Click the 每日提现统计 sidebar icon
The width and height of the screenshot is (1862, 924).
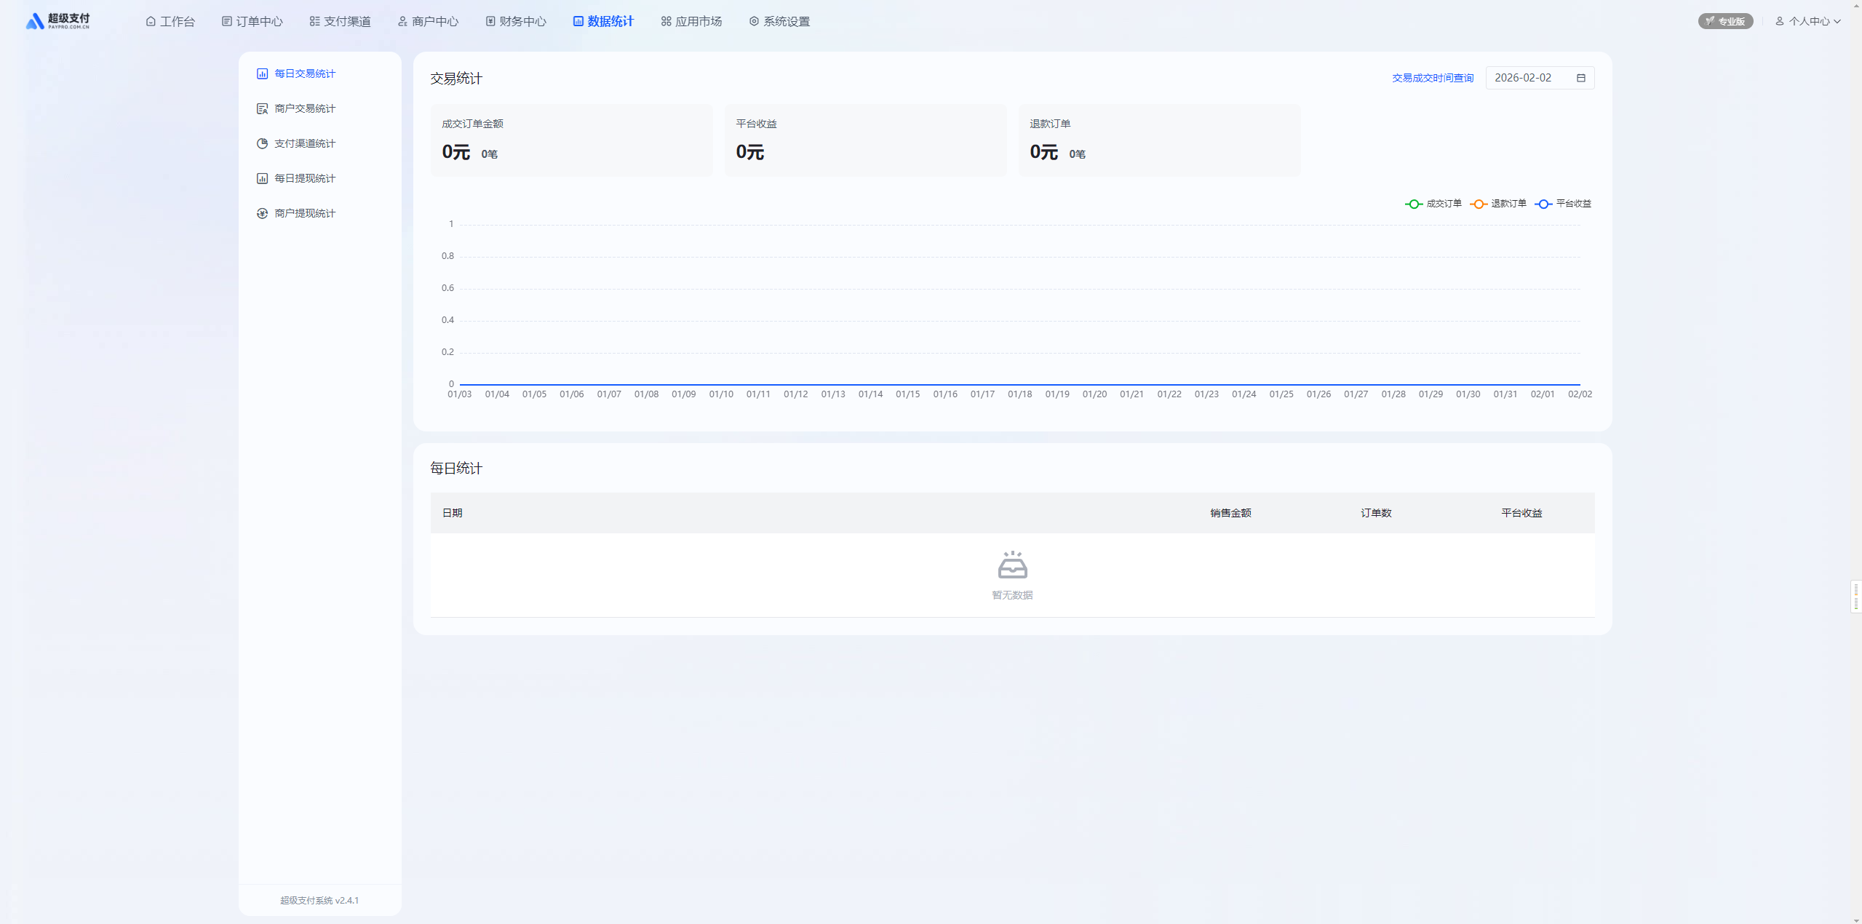(x=262, y=178)
